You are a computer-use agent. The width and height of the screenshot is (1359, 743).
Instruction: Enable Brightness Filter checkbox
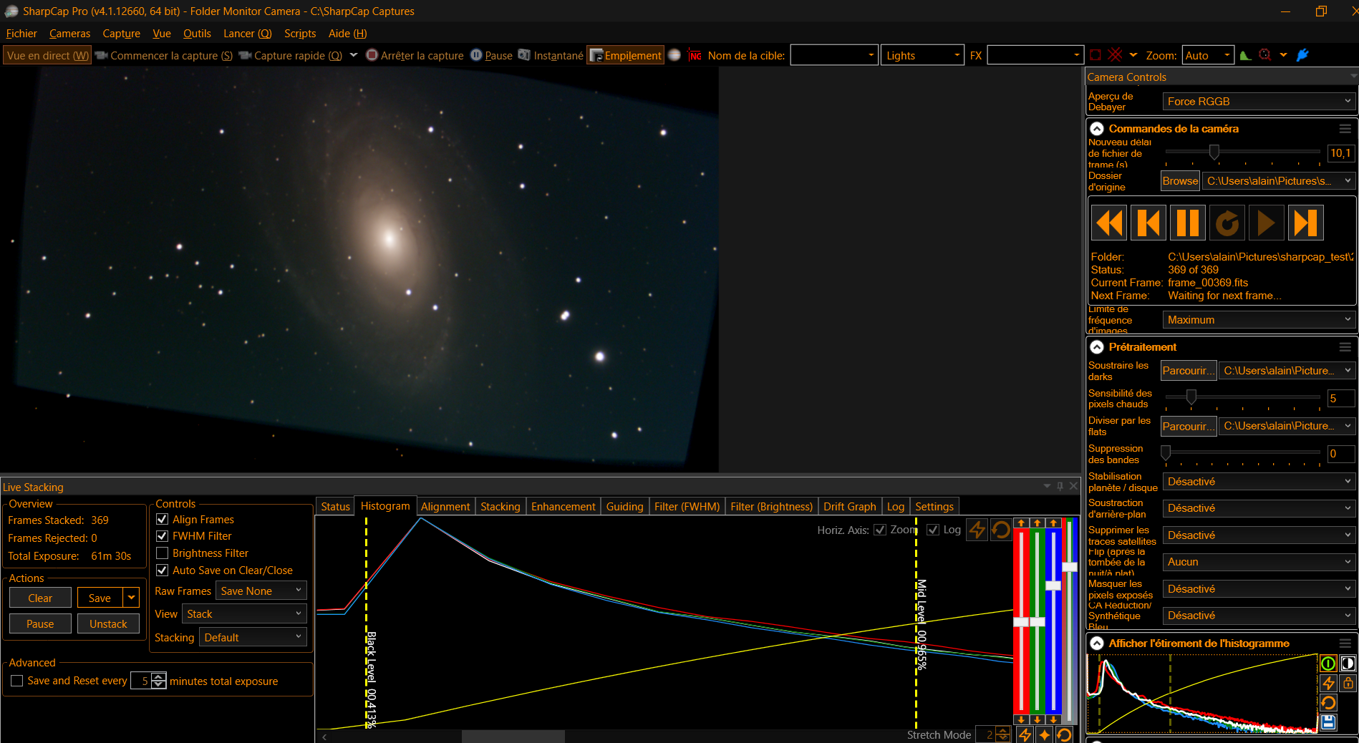tap(162, 553)
